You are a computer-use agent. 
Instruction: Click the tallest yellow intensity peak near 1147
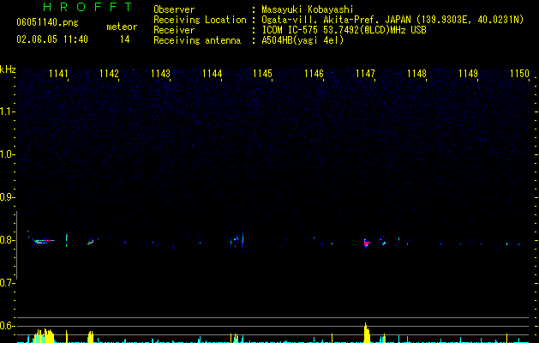click(x=367, y=333)
